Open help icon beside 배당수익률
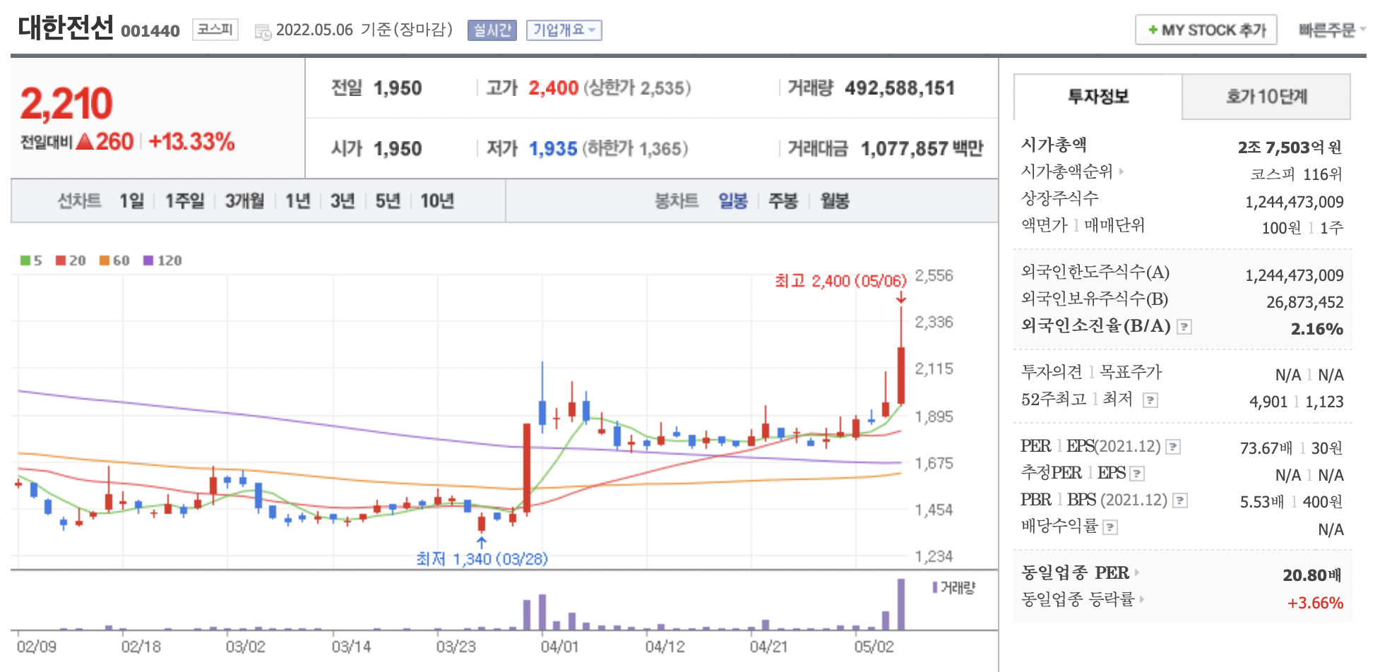 point(1110,527)
